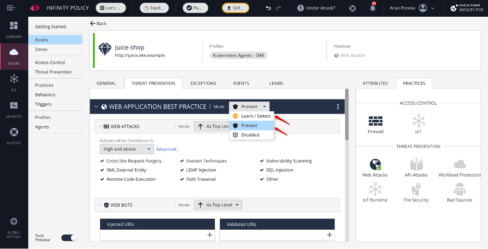Click the help lifebuoy icon in top bar
488x249 pixels.
(352, 8)
